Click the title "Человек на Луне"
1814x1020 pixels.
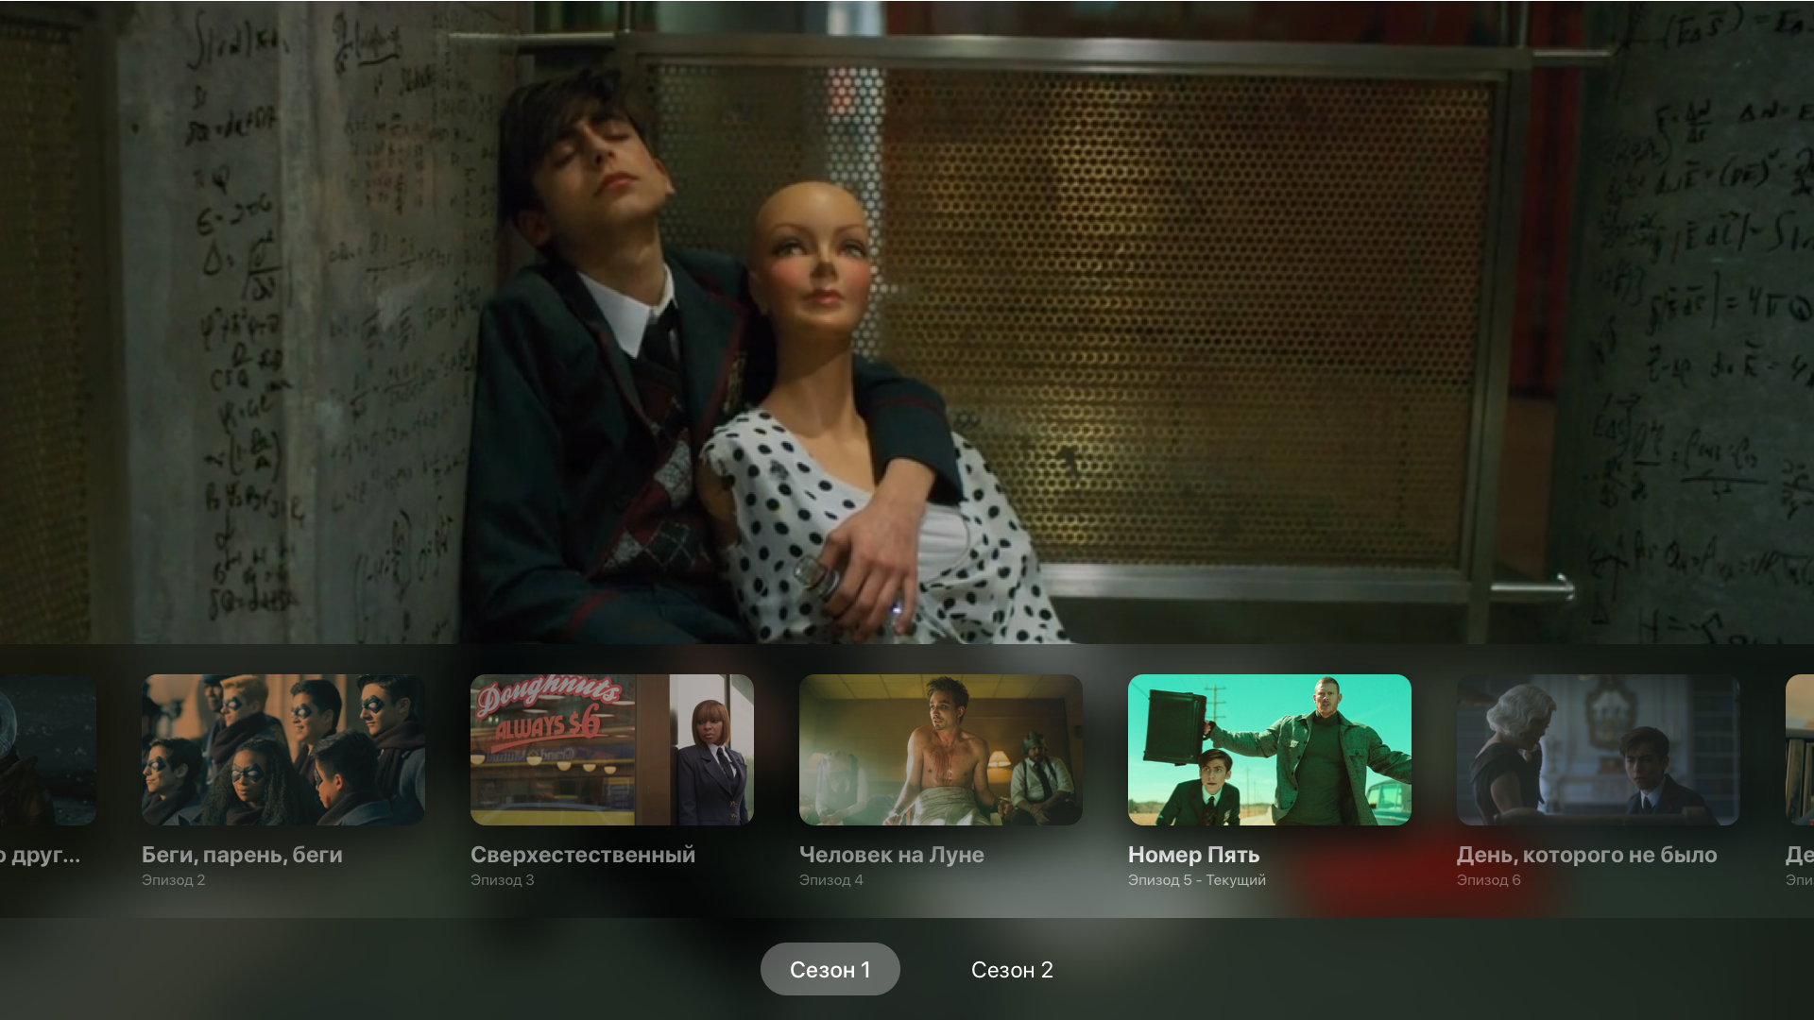point(892,855)
